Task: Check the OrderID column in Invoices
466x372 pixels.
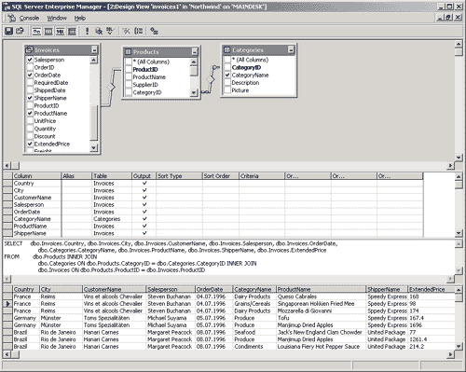Action: coord(30,67)
